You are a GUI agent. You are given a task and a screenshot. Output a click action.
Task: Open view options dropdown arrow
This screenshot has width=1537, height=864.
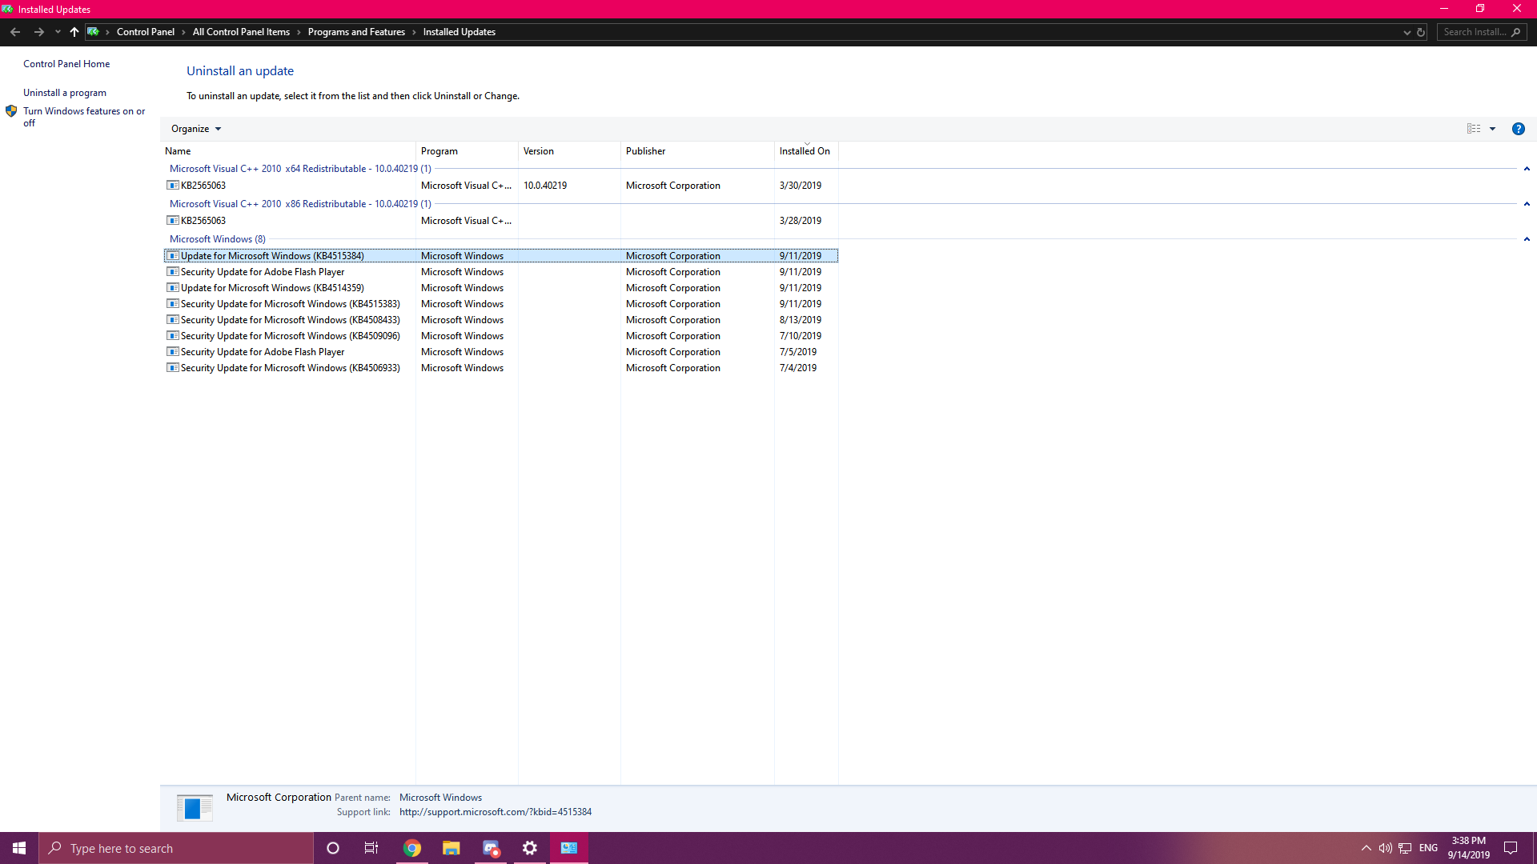coord(1492,129)
